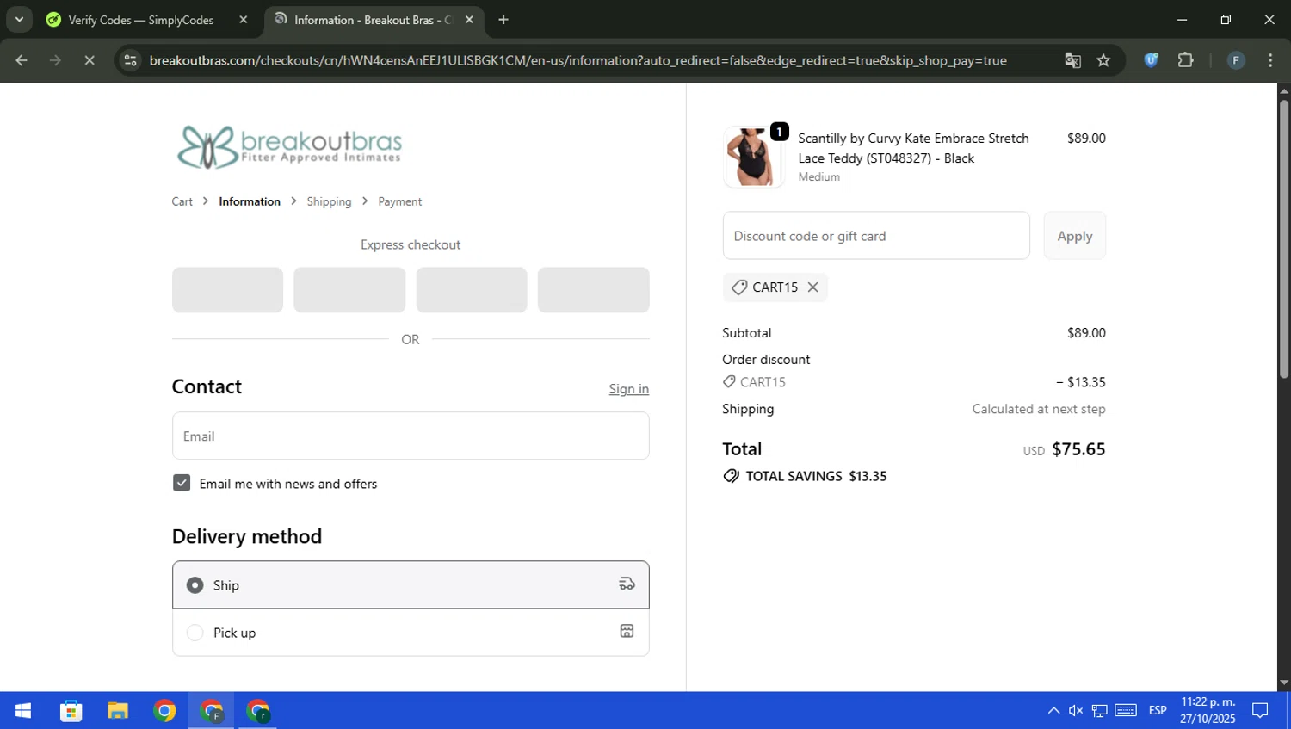This screenshot has height=729, width=1291.
Task: Select the Information breadcrumb step
Action: pos(250,201)
